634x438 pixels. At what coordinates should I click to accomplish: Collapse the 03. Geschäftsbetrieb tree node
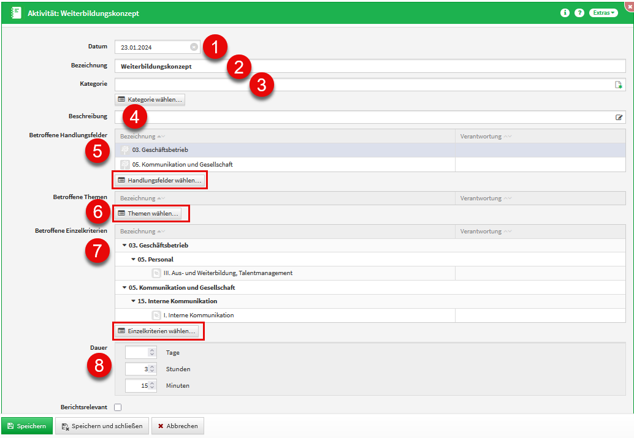(124, 246)
